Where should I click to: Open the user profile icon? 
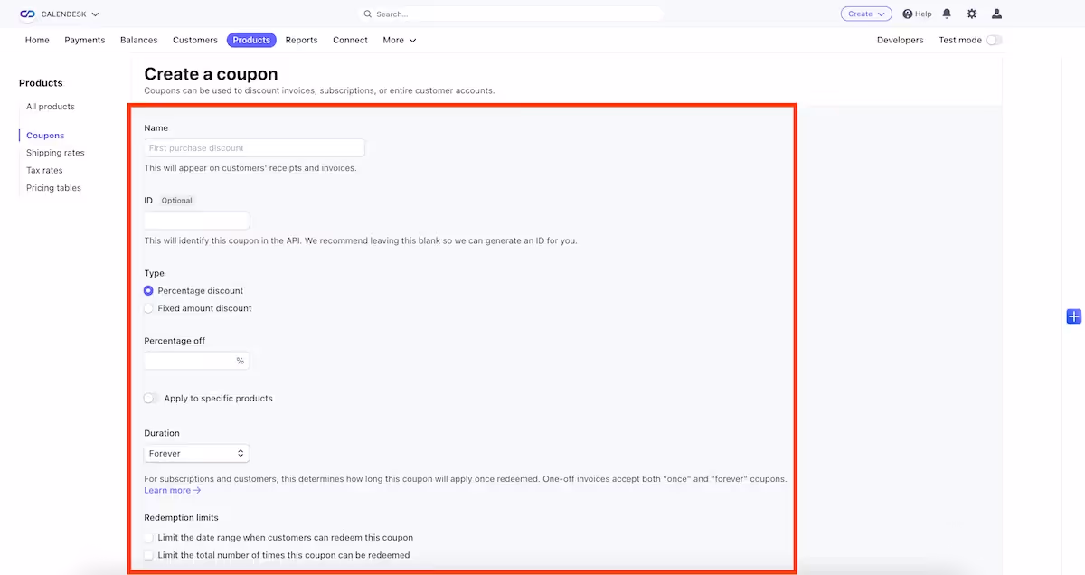click(996, 14)
